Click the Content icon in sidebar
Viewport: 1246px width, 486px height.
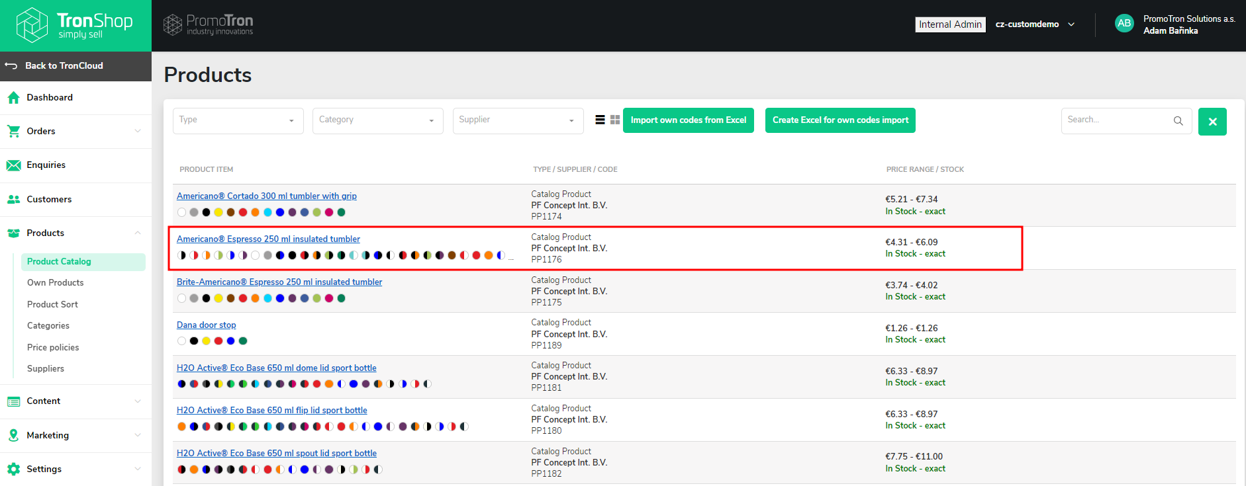tap(13, 401)
